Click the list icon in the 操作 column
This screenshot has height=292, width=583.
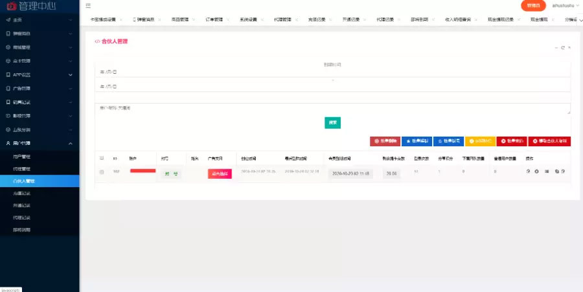coord(547,172)
